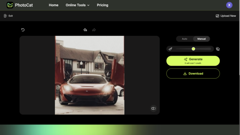Click the Upload New image icon
Screen dimensions: 240x135
pos(217,16)
